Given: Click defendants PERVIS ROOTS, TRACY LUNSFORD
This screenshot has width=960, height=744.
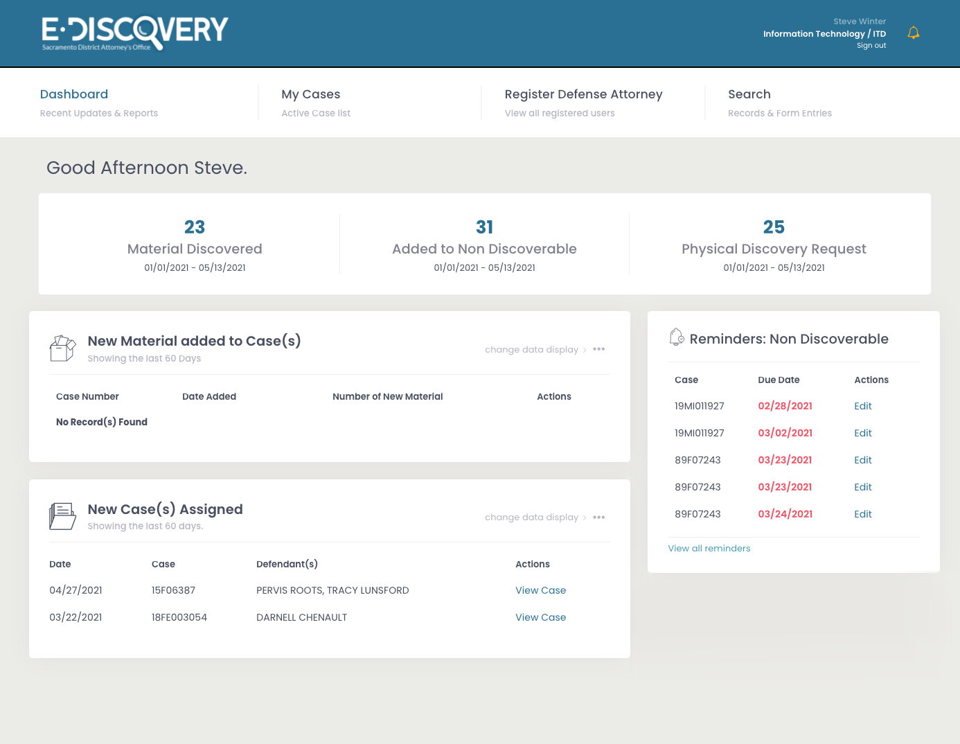Looking at the screenshot, I should click(x=332, y=590).
